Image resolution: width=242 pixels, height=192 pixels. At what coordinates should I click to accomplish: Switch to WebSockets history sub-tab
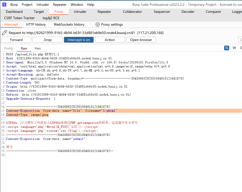tap(69, 24)
